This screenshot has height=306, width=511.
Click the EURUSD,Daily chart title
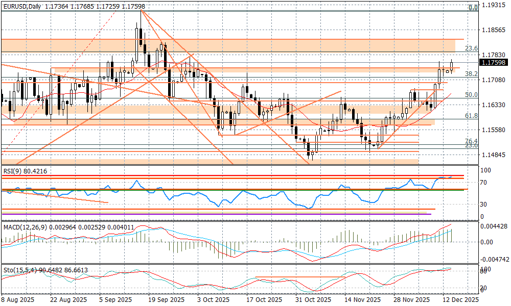(x=21, y=6)
